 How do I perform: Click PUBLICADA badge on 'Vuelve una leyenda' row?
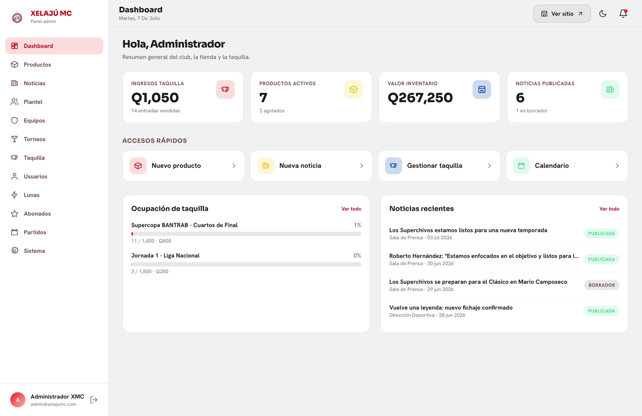(x=602, y=311)
